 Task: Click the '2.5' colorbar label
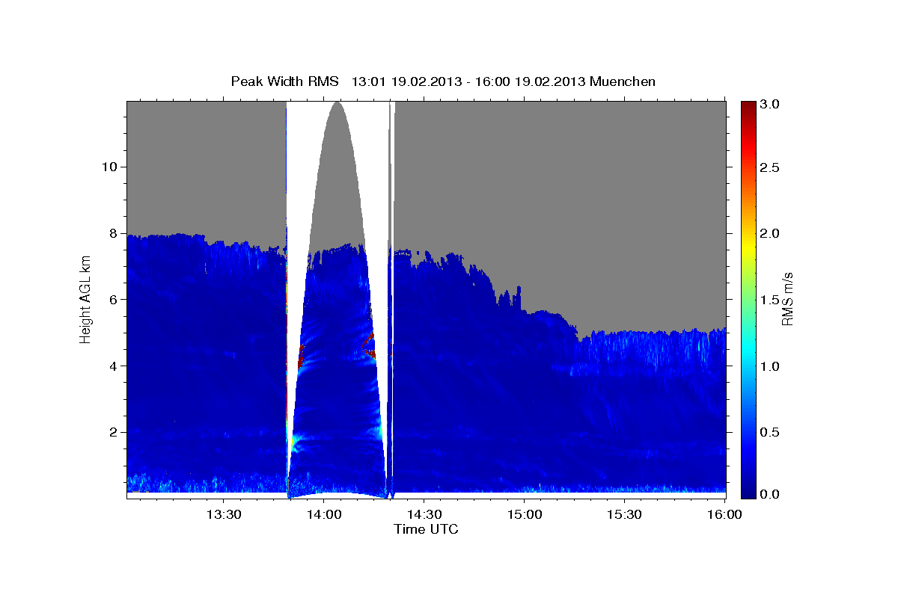(x=771, y=167)
